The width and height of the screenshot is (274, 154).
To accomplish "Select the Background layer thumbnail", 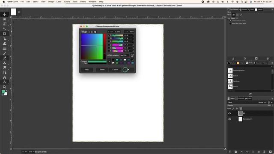I will tap(240, 119).
